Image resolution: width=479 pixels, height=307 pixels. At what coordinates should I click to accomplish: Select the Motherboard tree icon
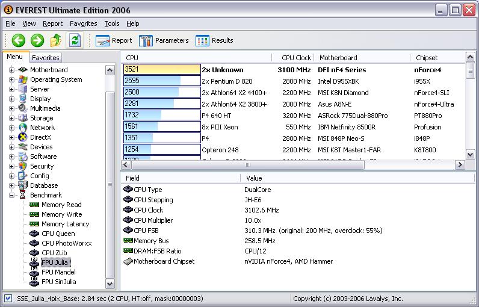23,70
